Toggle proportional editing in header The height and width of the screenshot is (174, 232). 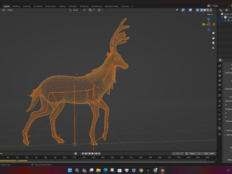[x=99, y=10]
